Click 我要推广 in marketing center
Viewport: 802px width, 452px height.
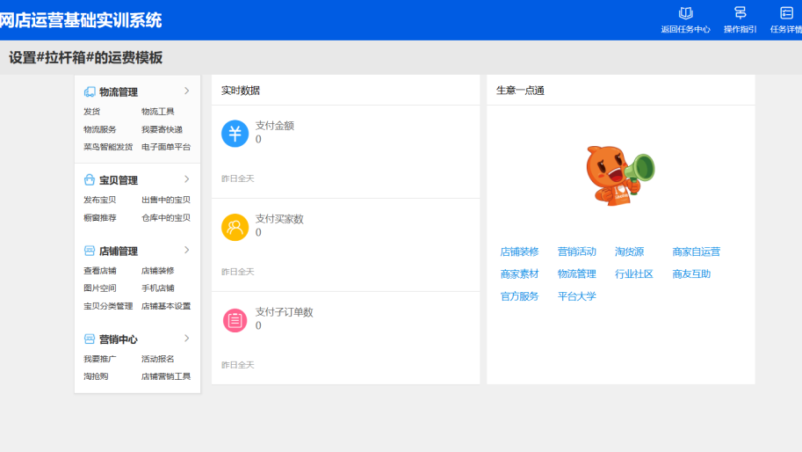pyautogui.click(x=100, y=359)
